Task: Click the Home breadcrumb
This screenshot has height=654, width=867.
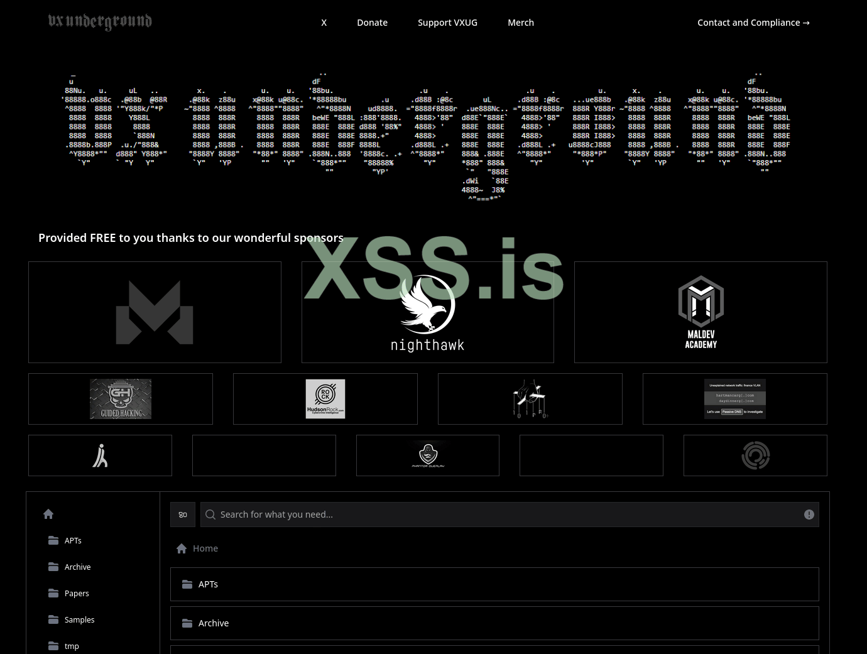Action: (197, 548)
